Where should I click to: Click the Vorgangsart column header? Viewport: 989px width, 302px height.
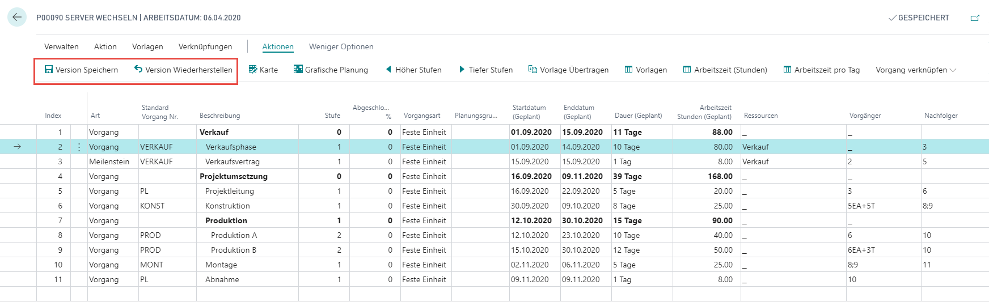tap(422, 116)
